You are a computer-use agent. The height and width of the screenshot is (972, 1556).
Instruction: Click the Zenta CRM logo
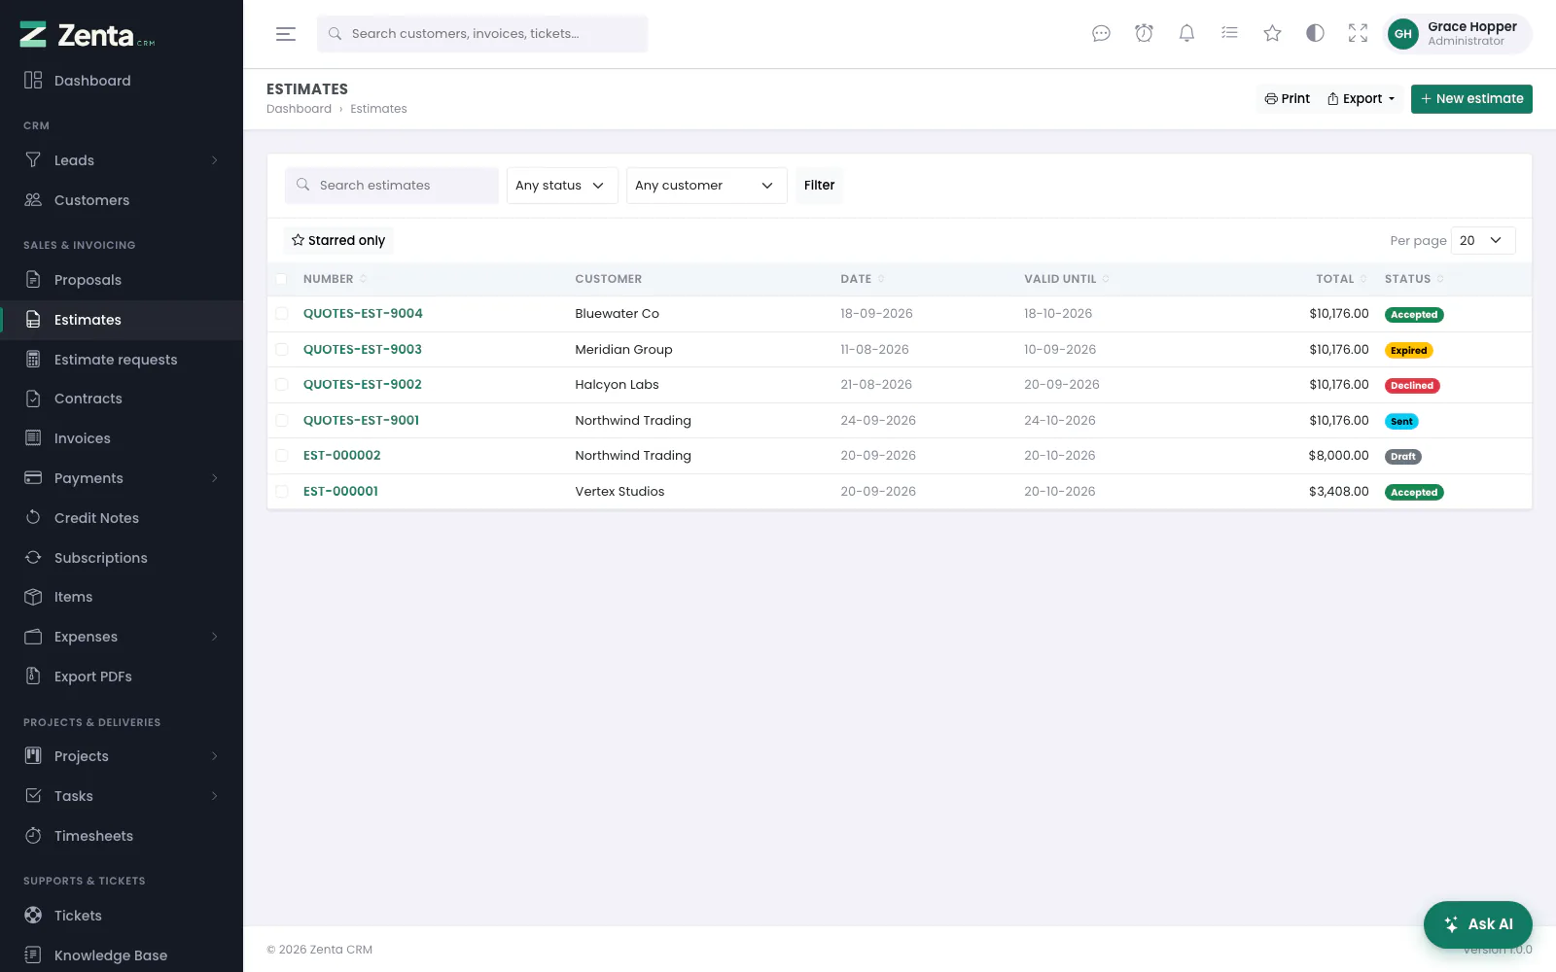tap(88, 35)
